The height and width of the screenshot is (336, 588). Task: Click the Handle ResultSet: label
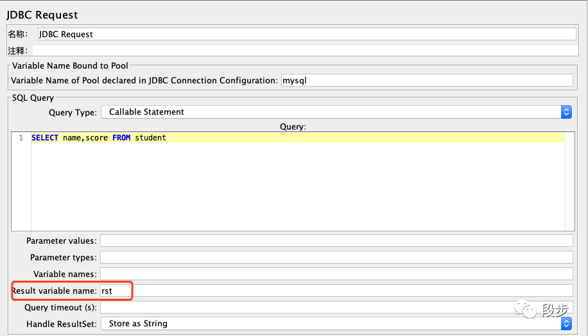[62, 324]
